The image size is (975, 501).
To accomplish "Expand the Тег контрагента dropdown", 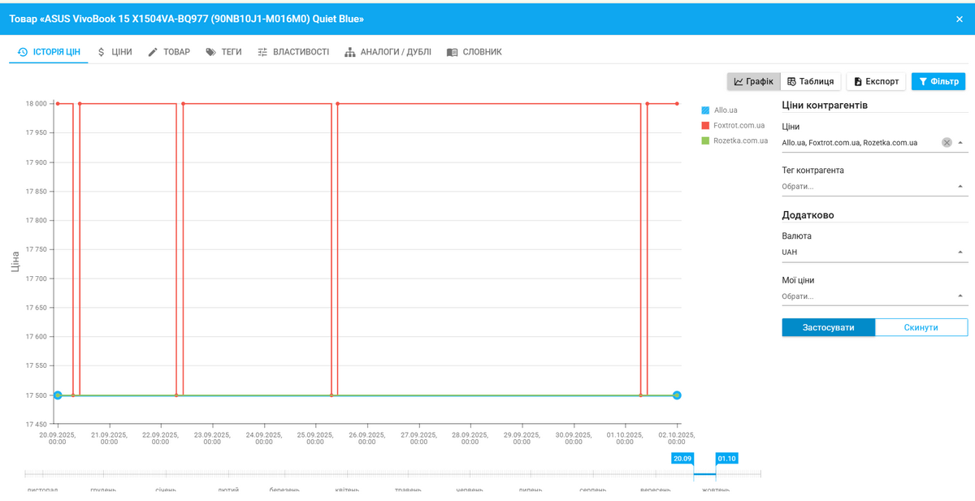I will (961, 187).
